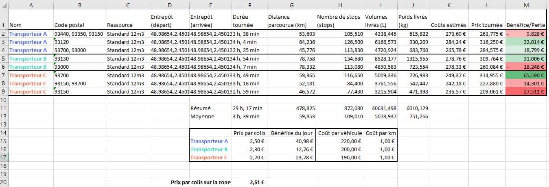Select stops cell '126,500'
The height and width of the screenshot is (187, 549).
[340, 42]
